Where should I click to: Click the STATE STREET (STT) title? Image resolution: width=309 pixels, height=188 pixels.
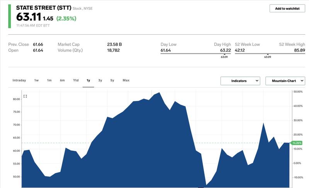(44, 8)
